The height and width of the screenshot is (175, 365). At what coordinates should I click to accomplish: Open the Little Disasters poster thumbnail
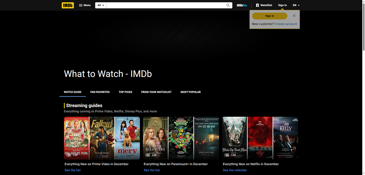click(x=156, y=138)
